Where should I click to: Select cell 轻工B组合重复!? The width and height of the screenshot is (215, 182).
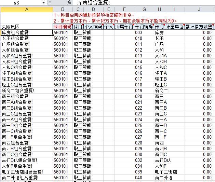tap(27, 79)
